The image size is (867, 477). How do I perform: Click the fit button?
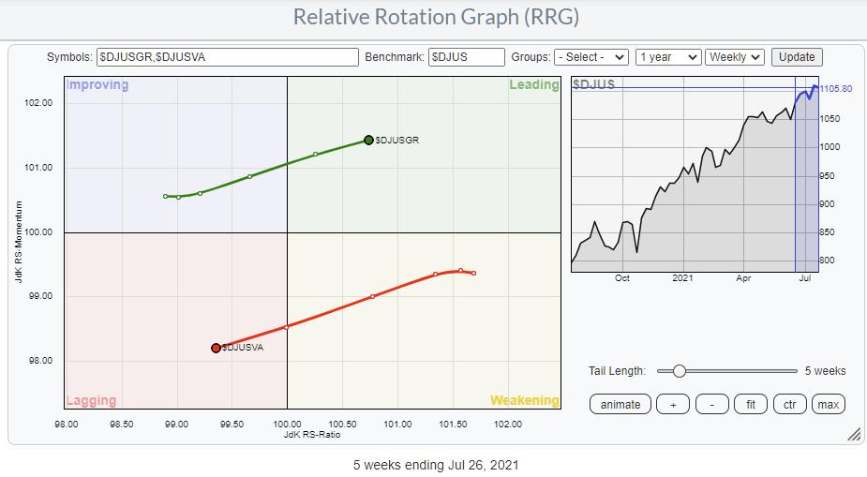click(x=751, y=404)
